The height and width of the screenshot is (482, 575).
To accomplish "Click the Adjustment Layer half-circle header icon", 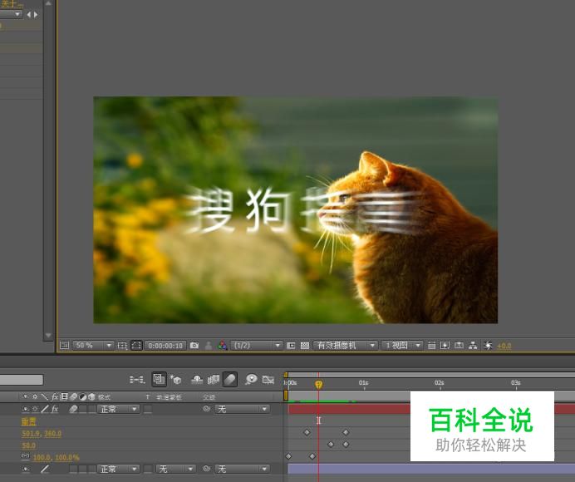I will point(82,396).
